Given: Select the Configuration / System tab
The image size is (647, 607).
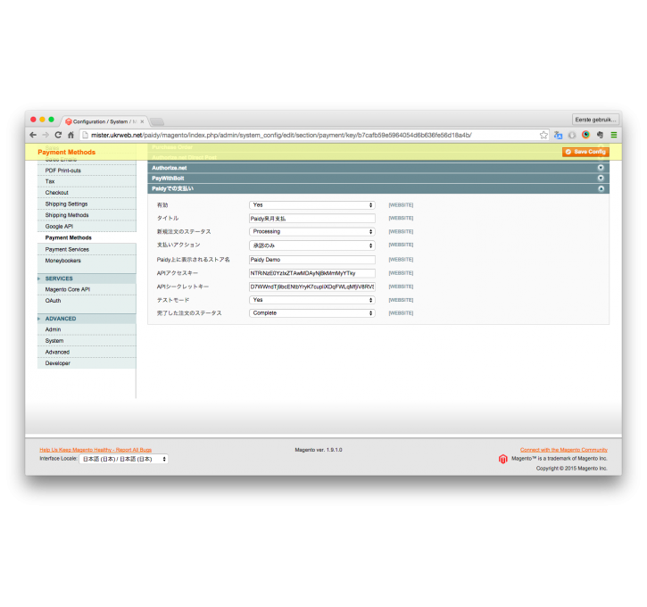Looking at the screenshot, I should [104, 121].
